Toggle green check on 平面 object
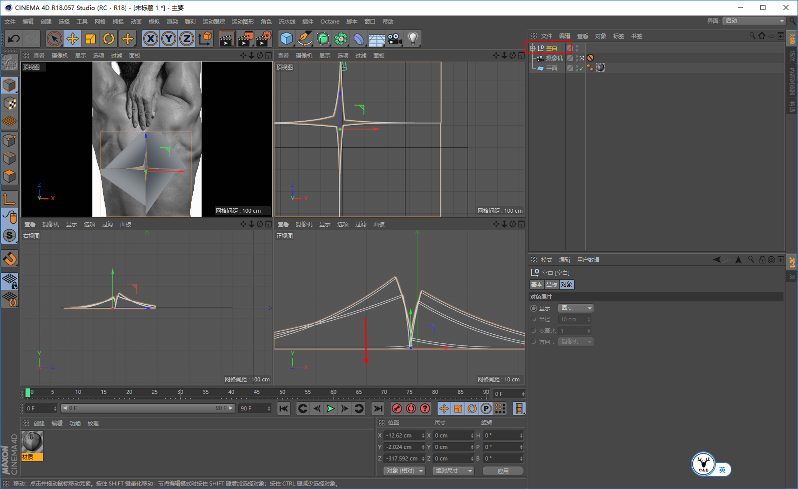This screenshot has height=489, width=798. 582,69
